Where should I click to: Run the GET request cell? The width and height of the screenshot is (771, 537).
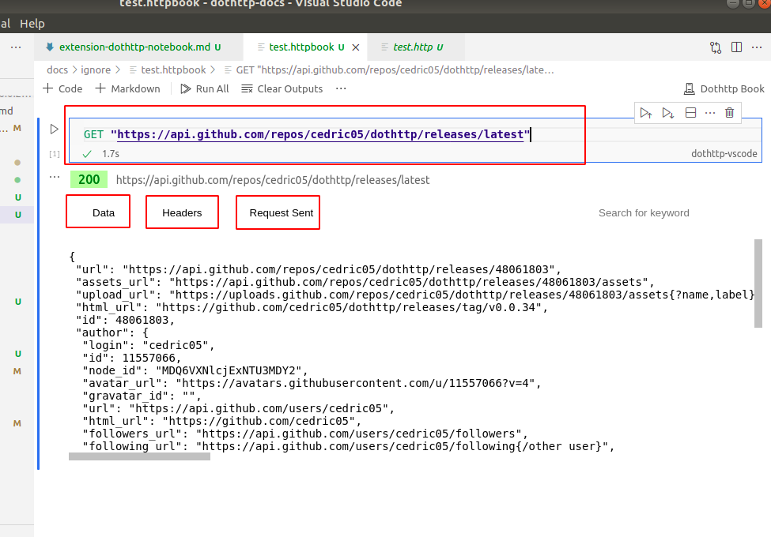click(54, 129)
